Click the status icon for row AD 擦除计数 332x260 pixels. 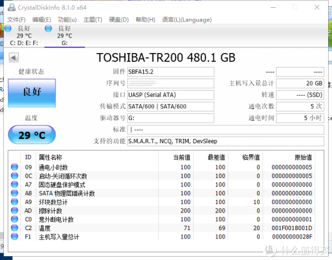(x=14, y=210)
